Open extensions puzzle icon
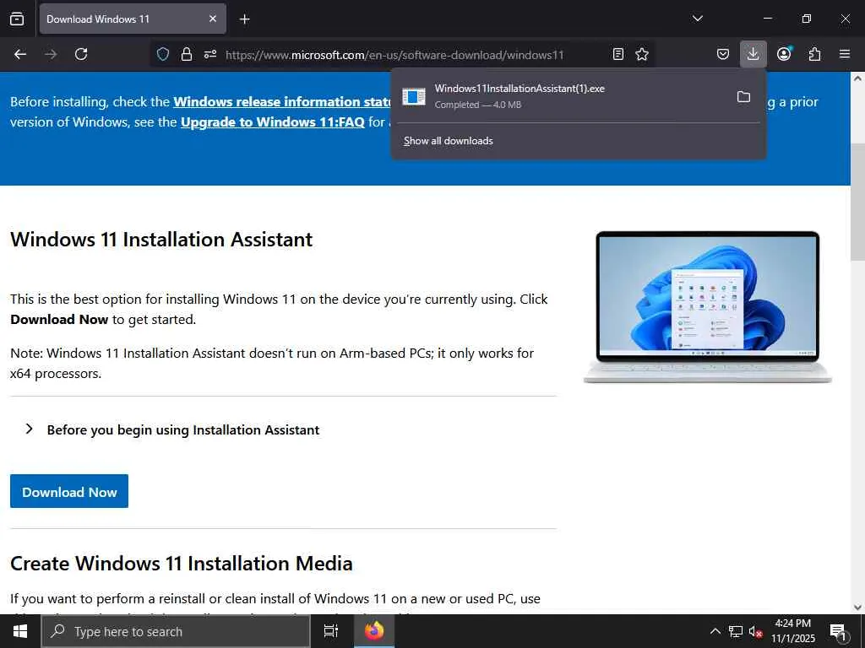 814,54
